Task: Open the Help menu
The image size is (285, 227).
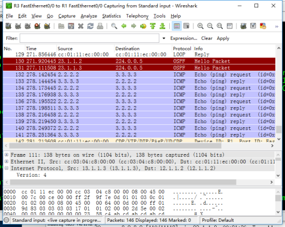Action: 176,16
